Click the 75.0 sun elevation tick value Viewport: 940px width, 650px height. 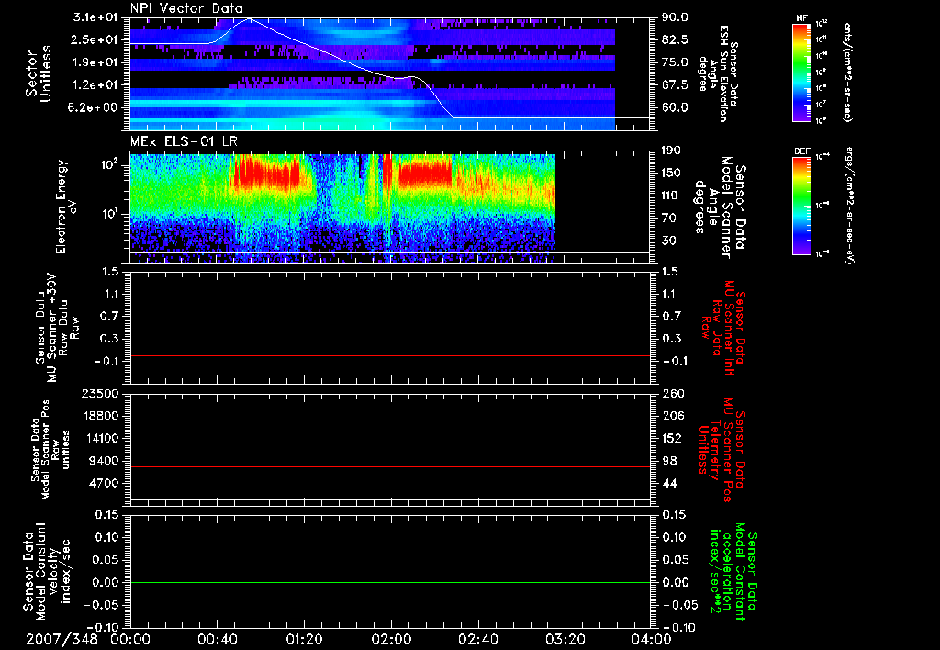point(675,62)
